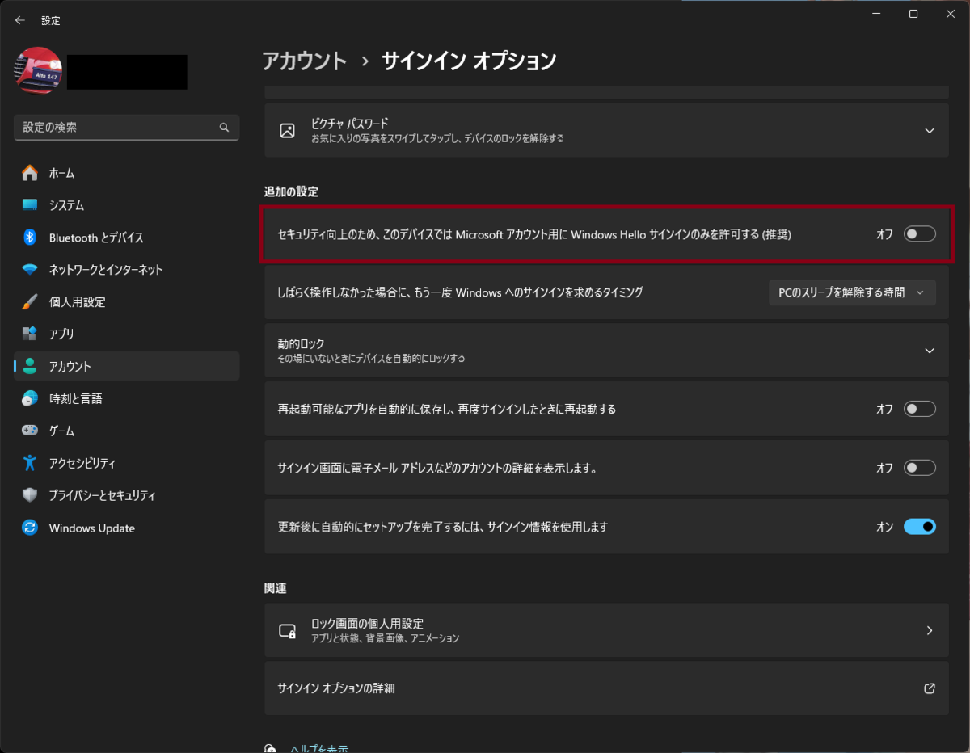Open ネットワークとインターネット settings

pos(127,270)
